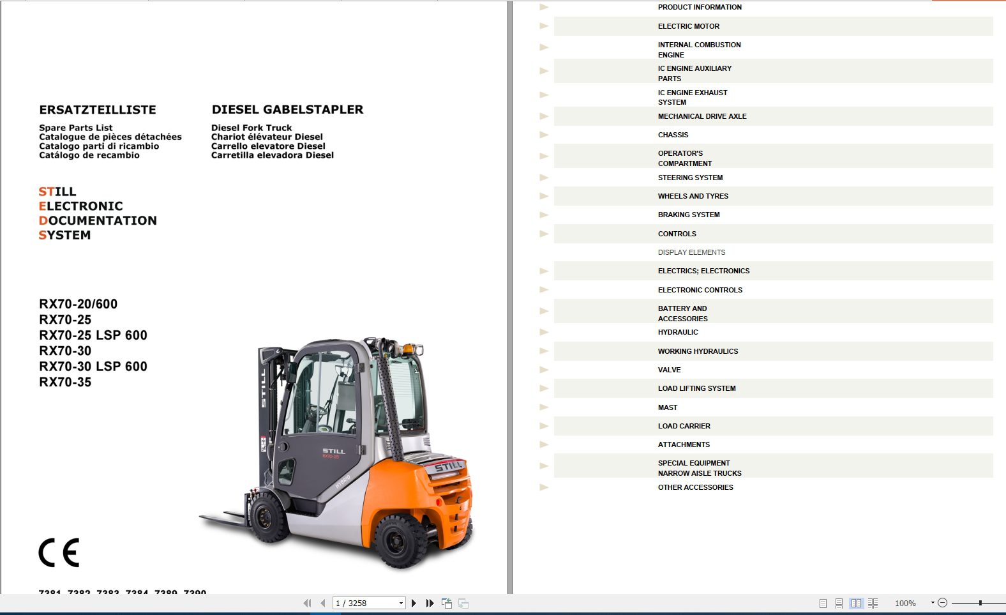Expand arrow beside HYDRAULIC
Image resolution: width=1006 pixels, height=615 pixels.
(544, 332)
